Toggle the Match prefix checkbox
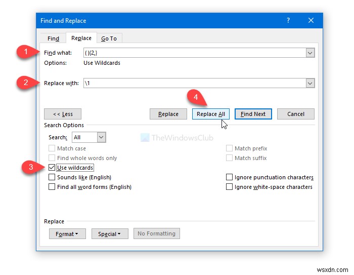354x275 pixels. click(229, 148)
